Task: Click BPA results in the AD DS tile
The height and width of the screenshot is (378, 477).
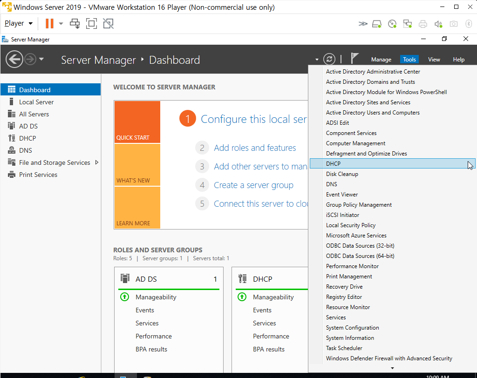Action: pyautogui.click(x=151, y=349)
